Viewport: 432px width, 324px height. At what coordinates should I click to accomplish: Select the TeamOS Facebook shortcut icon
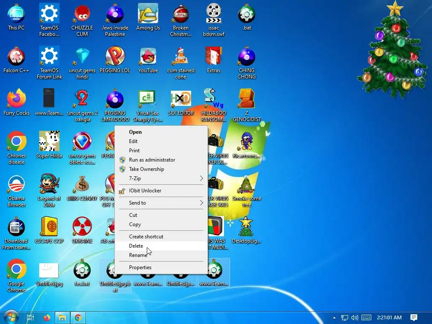click(49, 20)
